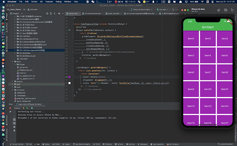Open the App Inspection tool window
Screen dimensions: 237x146
157,144
